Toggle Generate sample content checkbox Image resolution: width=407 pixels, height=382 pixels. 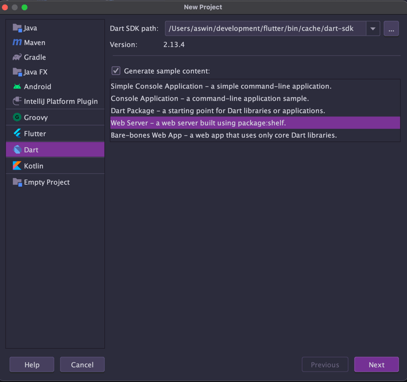click(116, 71)
